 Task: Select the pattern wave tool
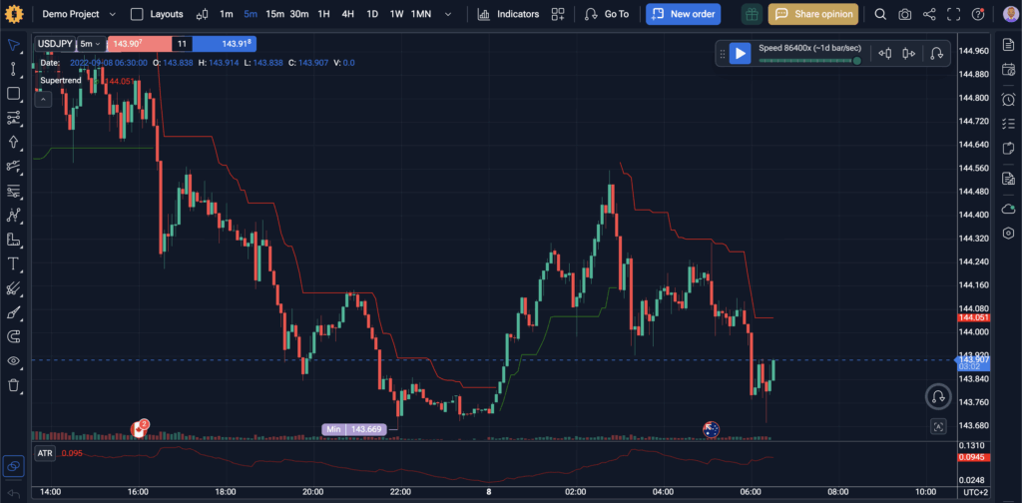coord(13,215)
